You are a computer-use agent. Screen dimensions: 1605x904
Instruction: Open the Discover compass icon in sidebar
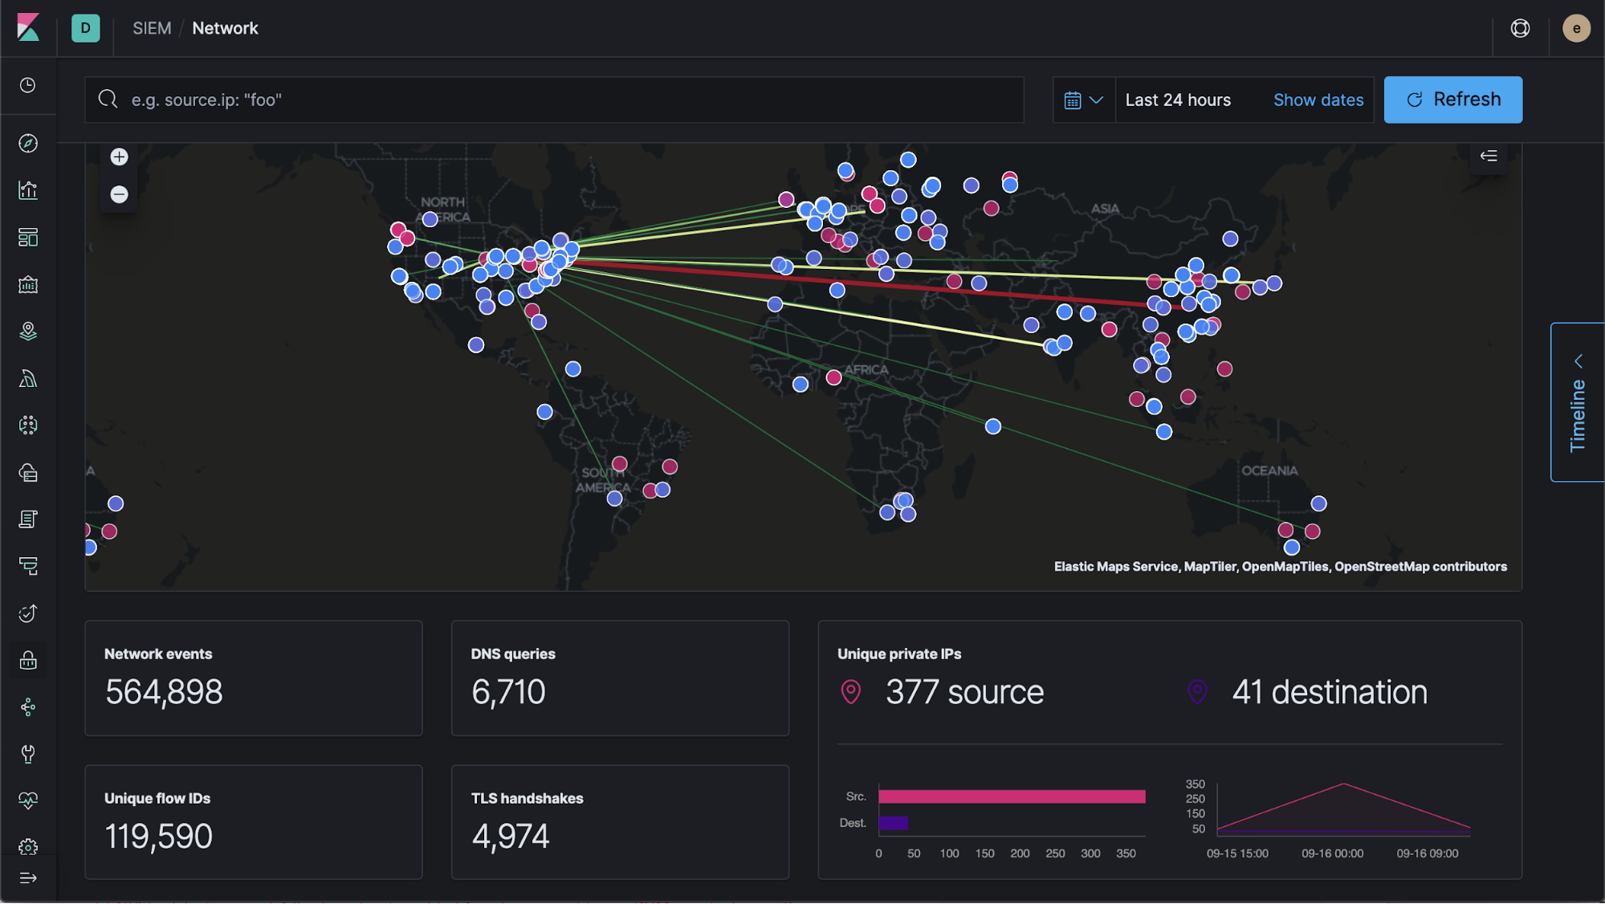pyautogui.click(x=28, y=144)
